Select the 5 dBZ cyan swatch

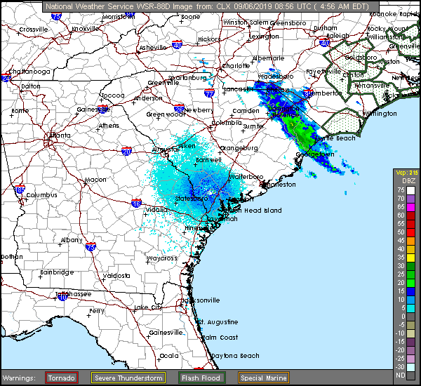pos(410,308)
